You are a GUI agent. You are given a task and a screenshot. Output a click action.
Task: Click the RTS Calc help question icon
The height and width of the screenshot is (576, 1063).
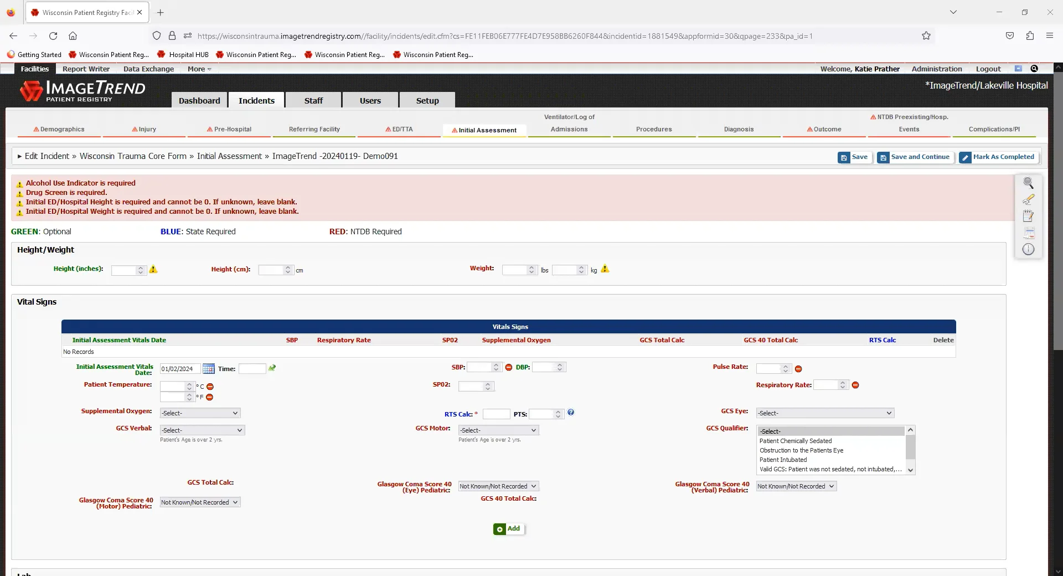click(571, 413)
